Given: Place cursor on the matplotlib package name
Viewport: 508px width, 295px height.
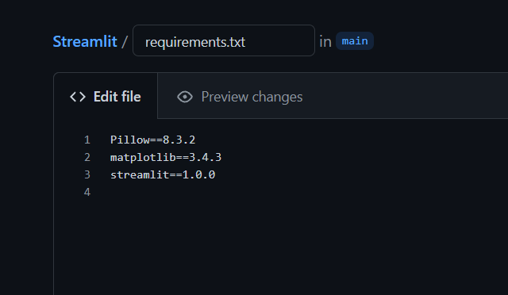Looking at the screenshot, I should pos(143,157).
